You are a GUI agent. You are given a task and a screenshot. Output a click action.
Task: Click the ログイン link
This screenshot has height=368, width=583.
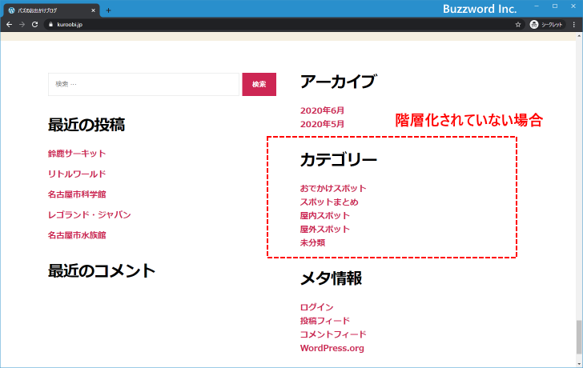tap(317, 307)
